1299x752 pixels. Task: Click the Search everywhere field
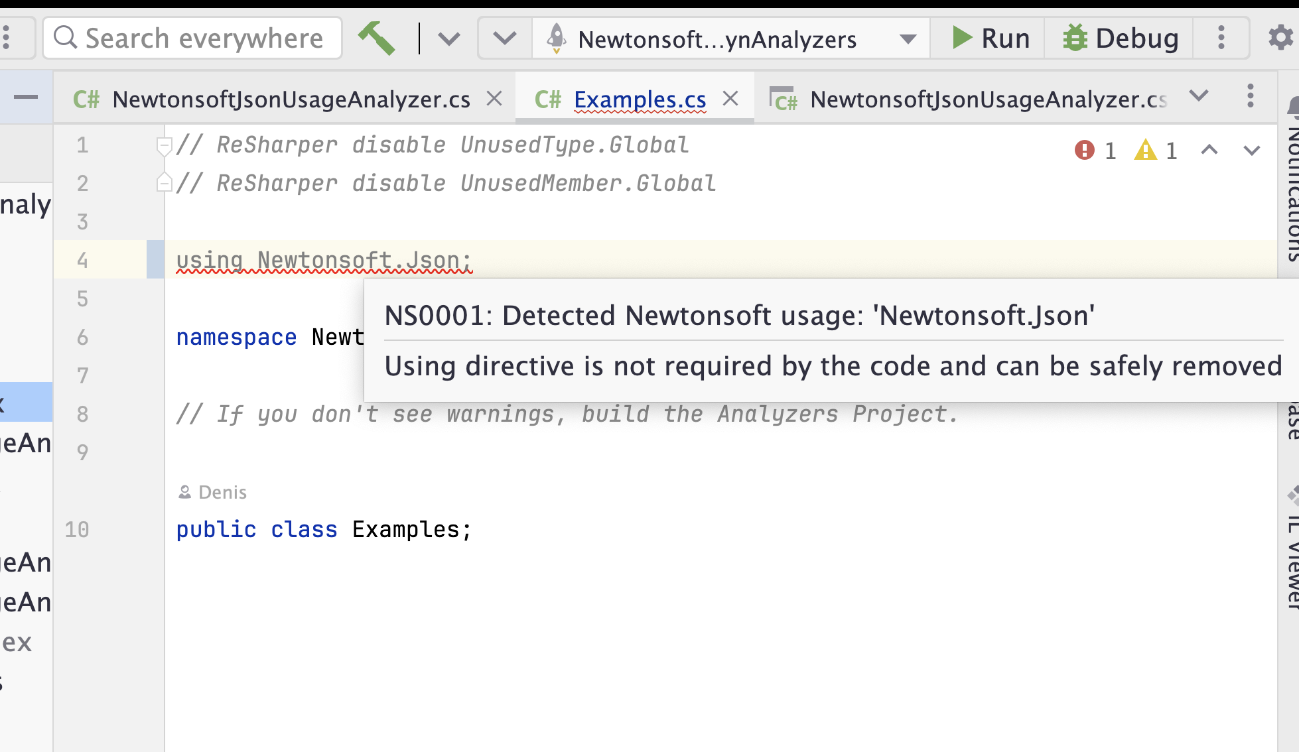point(192,38)
